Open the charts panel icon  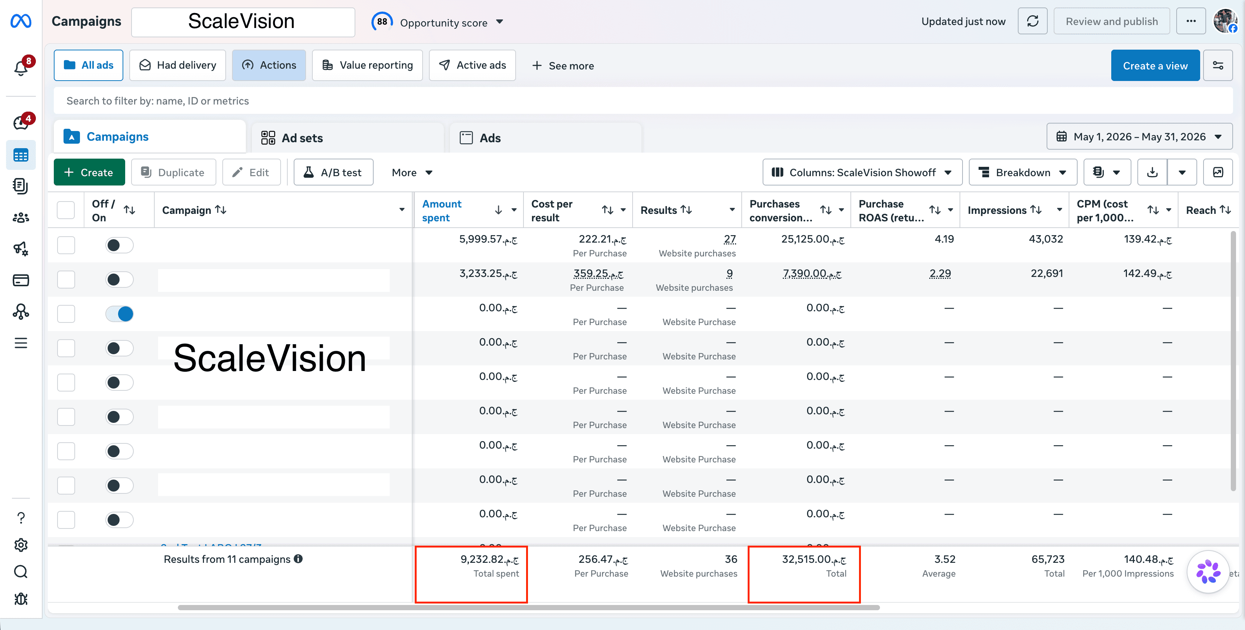coord(1218,172)
